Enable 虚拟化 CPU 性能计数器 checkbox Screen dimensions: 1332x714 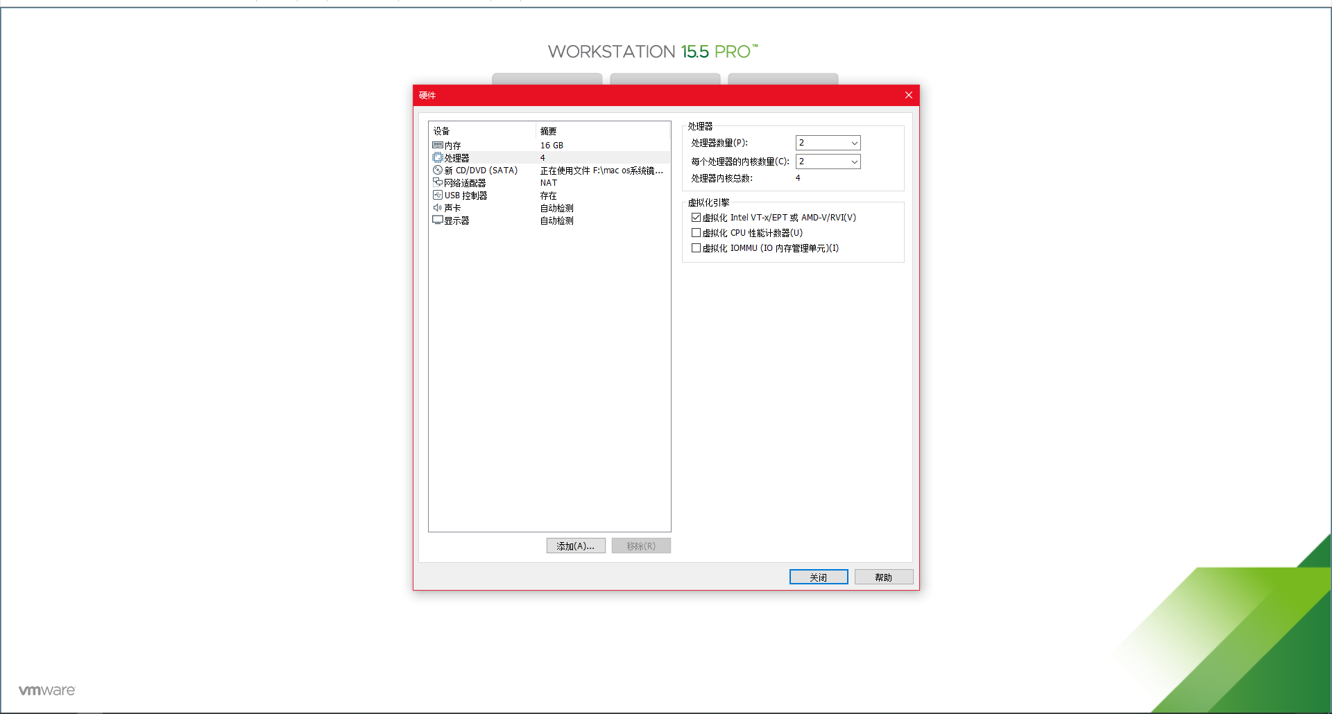(x=696, y=233)
